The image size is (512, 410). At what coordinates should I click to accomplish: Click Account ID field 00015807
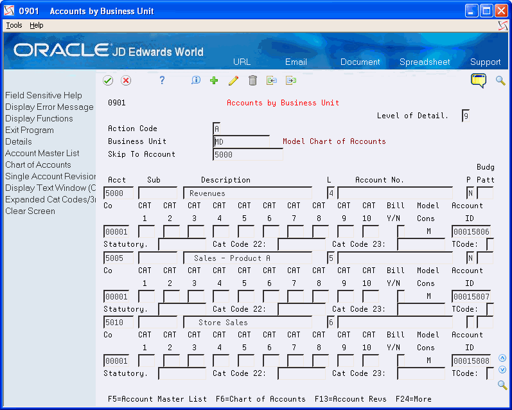coord(471,297)
